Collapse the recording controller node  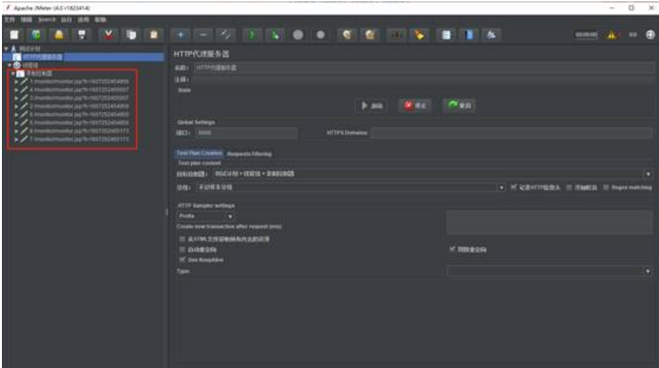tap(13, 73)
